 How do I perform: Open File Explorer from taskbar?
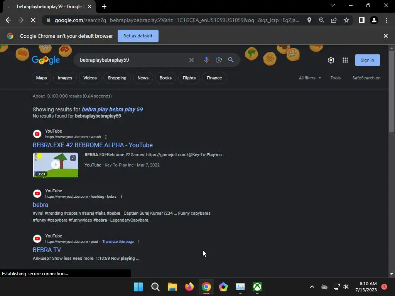[172, 287]
